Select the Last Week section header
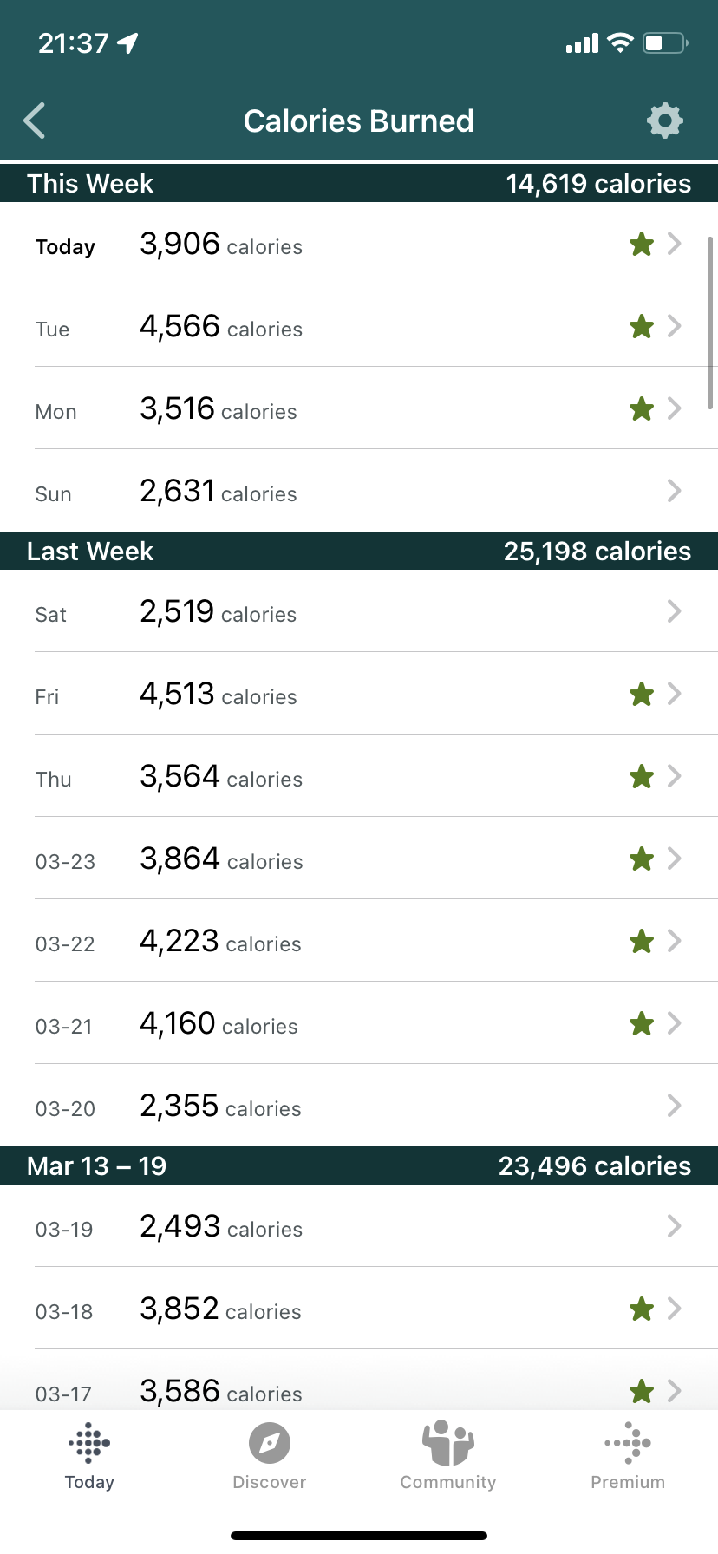 (359, 551)
